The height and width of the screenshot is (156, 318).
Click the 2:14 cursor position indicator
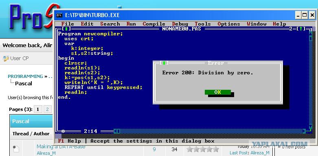click(90, 131)
